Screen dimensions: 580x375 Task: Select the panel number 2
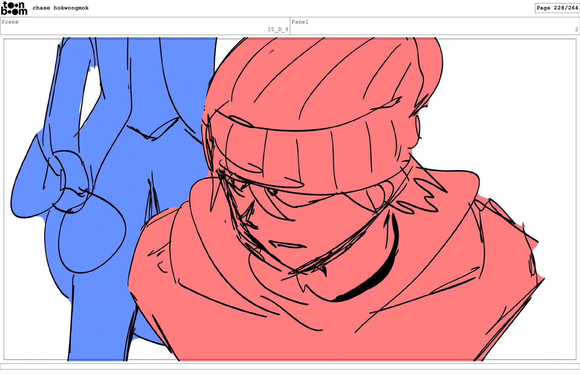pyautogui.click(x=576, y=29)
